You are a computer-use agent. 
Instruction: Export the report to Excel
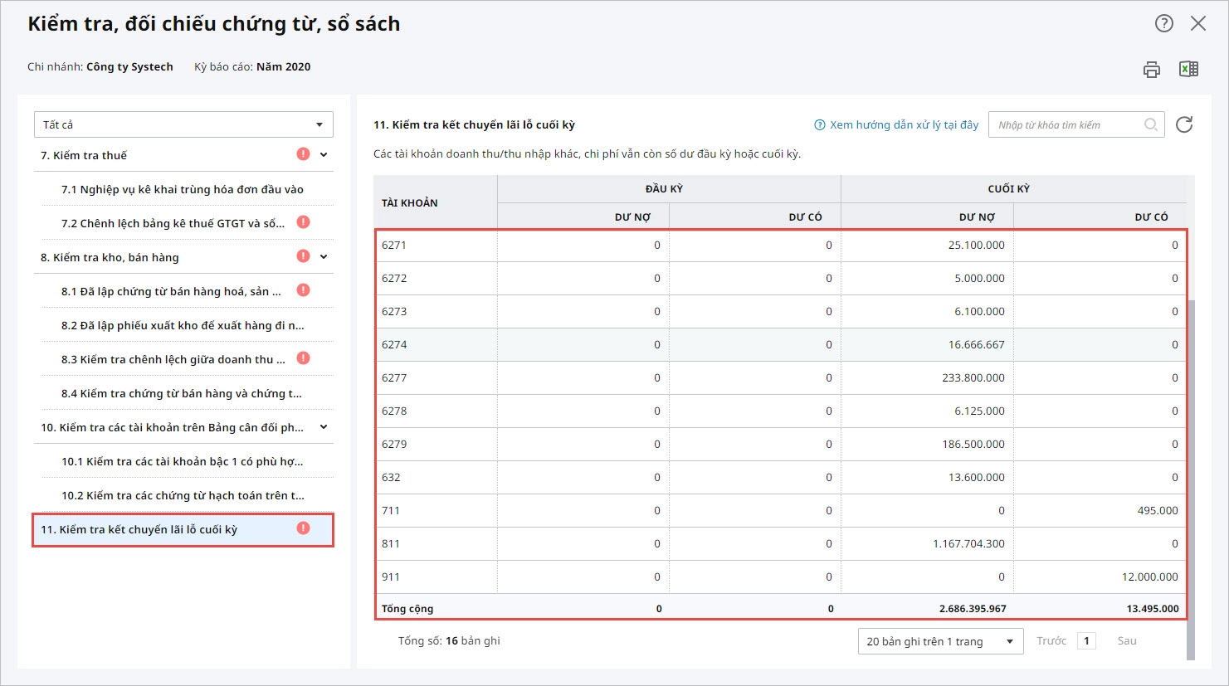click(x=1188, y=69)
